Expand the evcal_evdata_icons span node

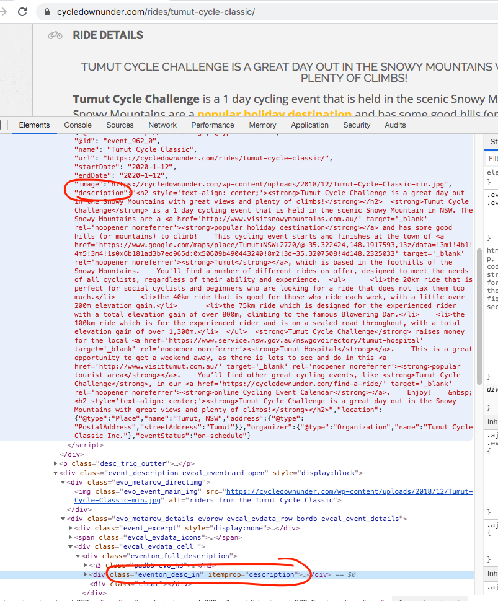[70, 537]
